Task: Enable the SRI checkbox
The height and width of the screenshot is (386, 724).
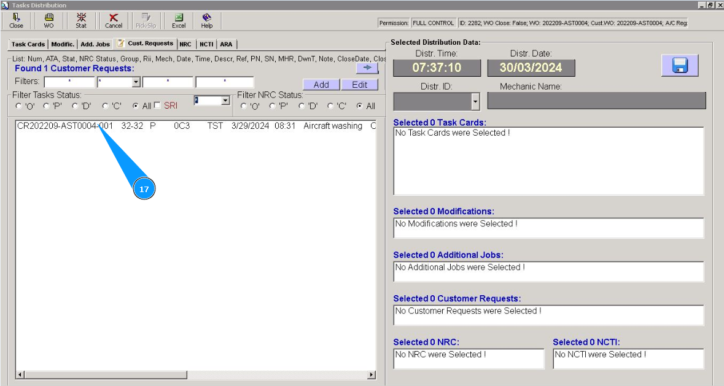Action: [157, 105]
